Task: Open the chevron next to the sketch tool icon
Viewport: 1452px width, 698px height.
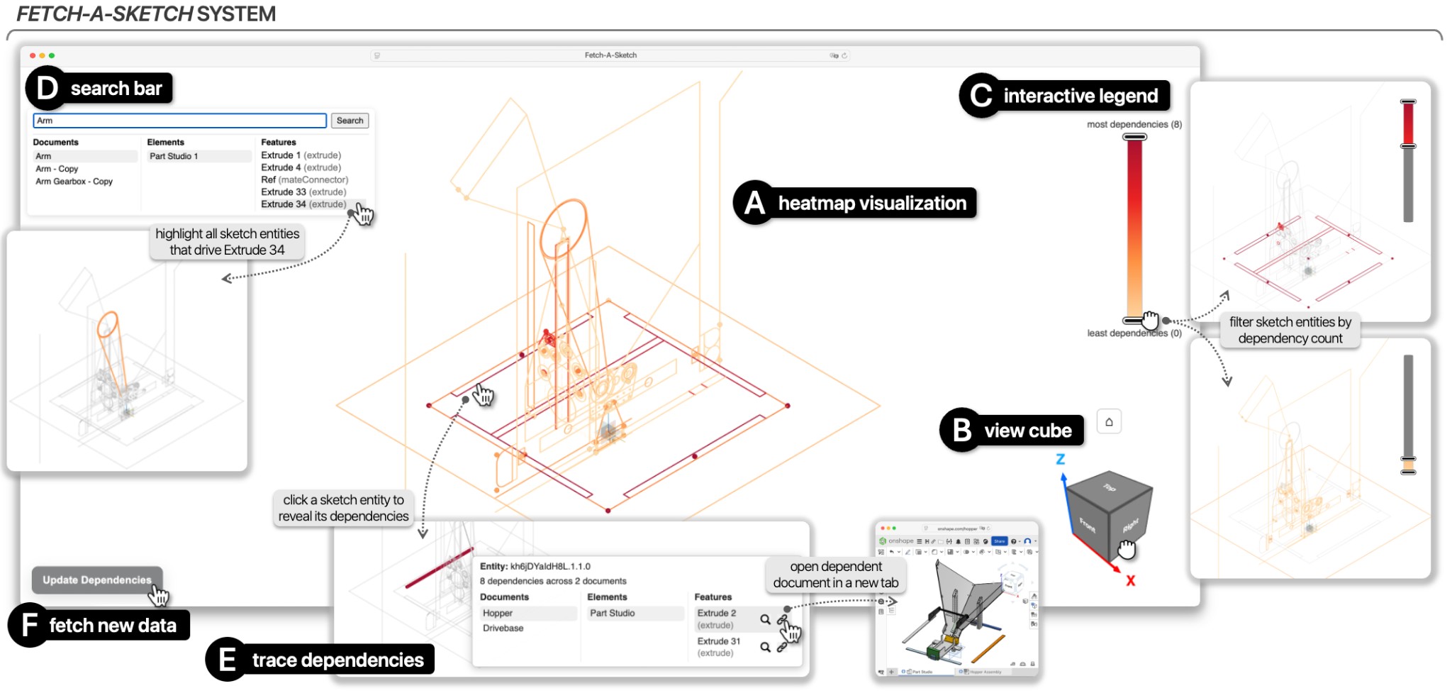Action: point(926,552)
